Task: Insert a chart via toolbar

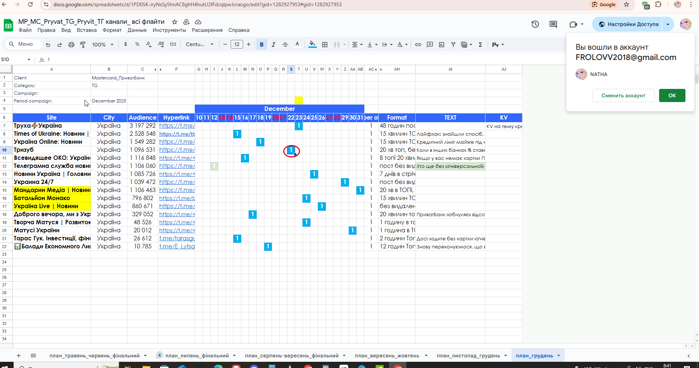Action: click(x=442, y=44)
